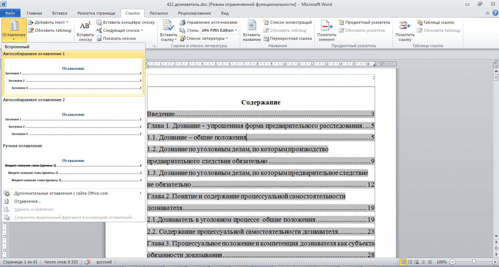The height and width of the screenshot is (267, 499).
Task: Switch to Вид tab
Action: click(x=225, y=13)
